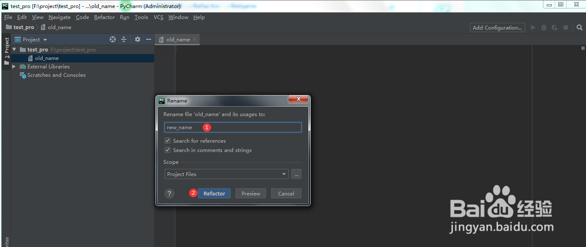Click the External Libraries bars icon
This screenshot has width=586, height=247.
(x=23, y=67)
